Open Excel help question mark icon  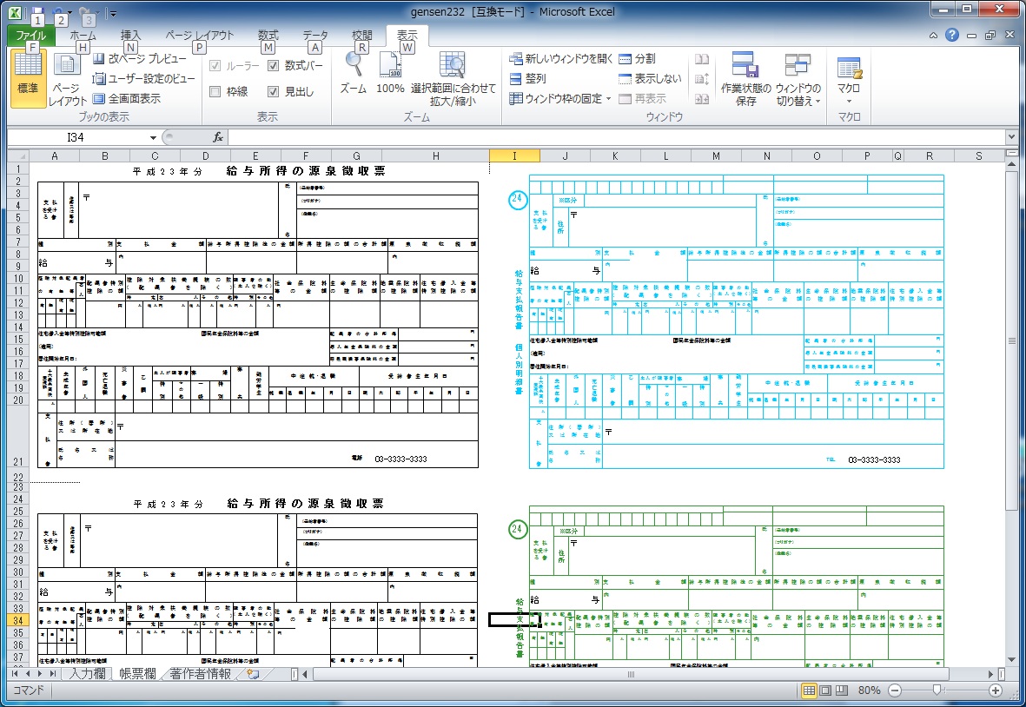(952, 36)
